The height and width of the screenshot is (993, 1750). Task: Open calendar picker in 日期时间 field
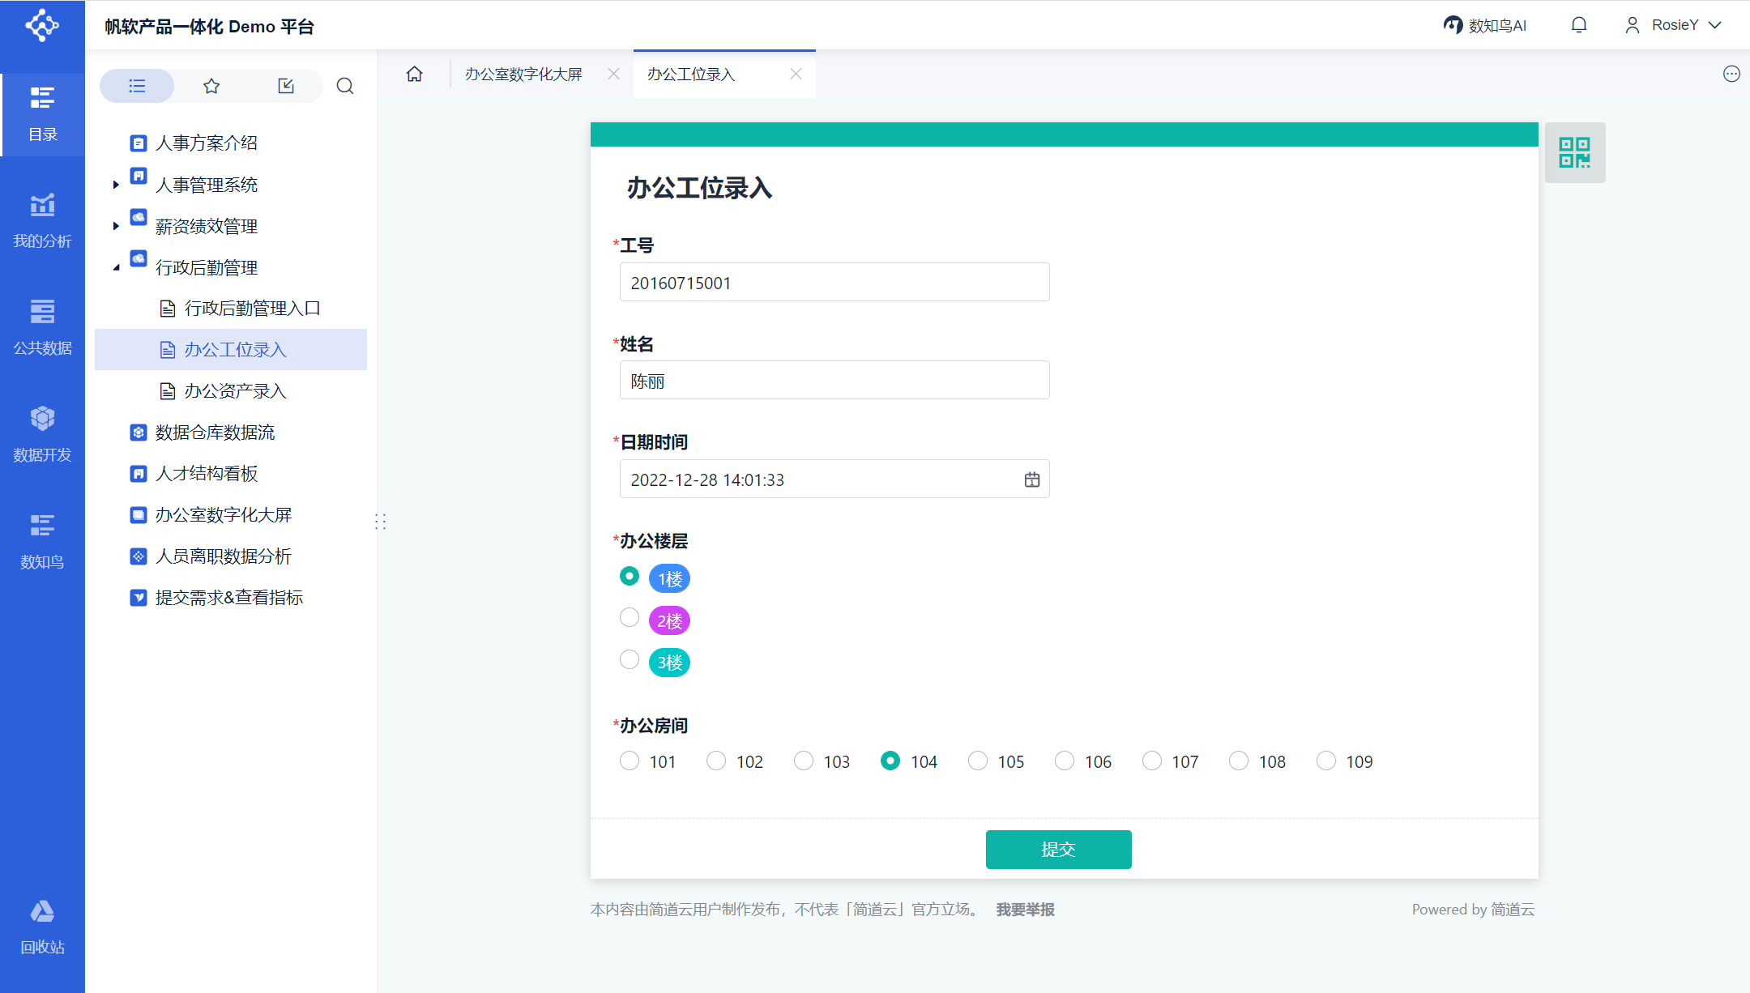coord(1031,479)
